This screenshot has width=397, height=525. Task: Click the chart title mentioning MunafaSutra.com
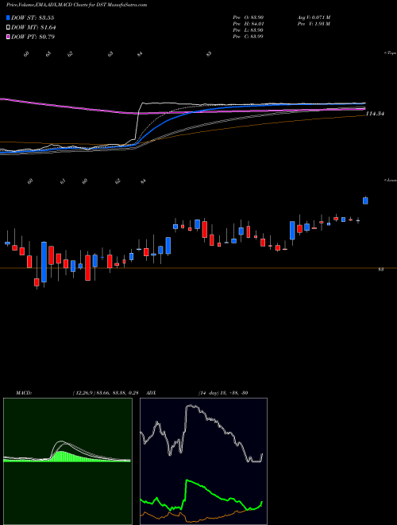77,6
